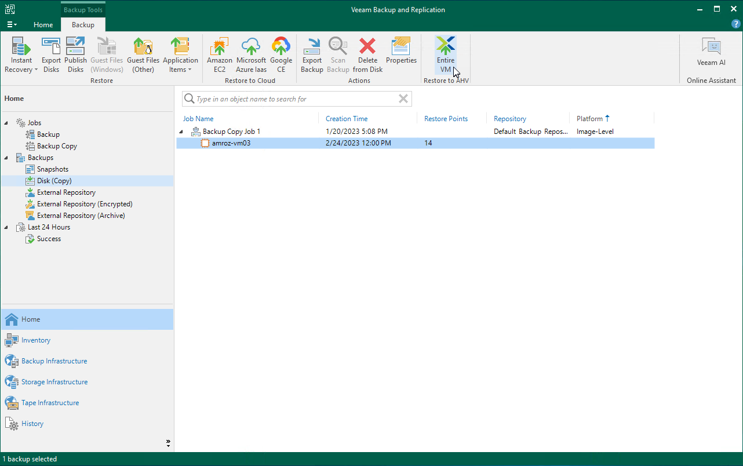The width and height of the screenshot is (743, 466).
Task: Click Export Disks in the ribbon
Action: (51, 55)
